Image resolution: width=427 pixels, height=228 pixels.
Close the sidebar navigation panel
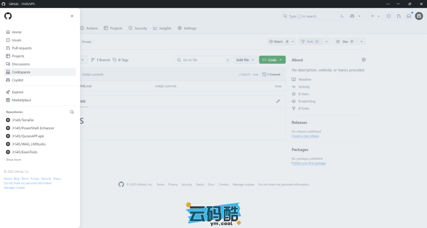click(x=72, y=16)
